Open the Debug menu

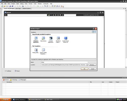(22, 4)
